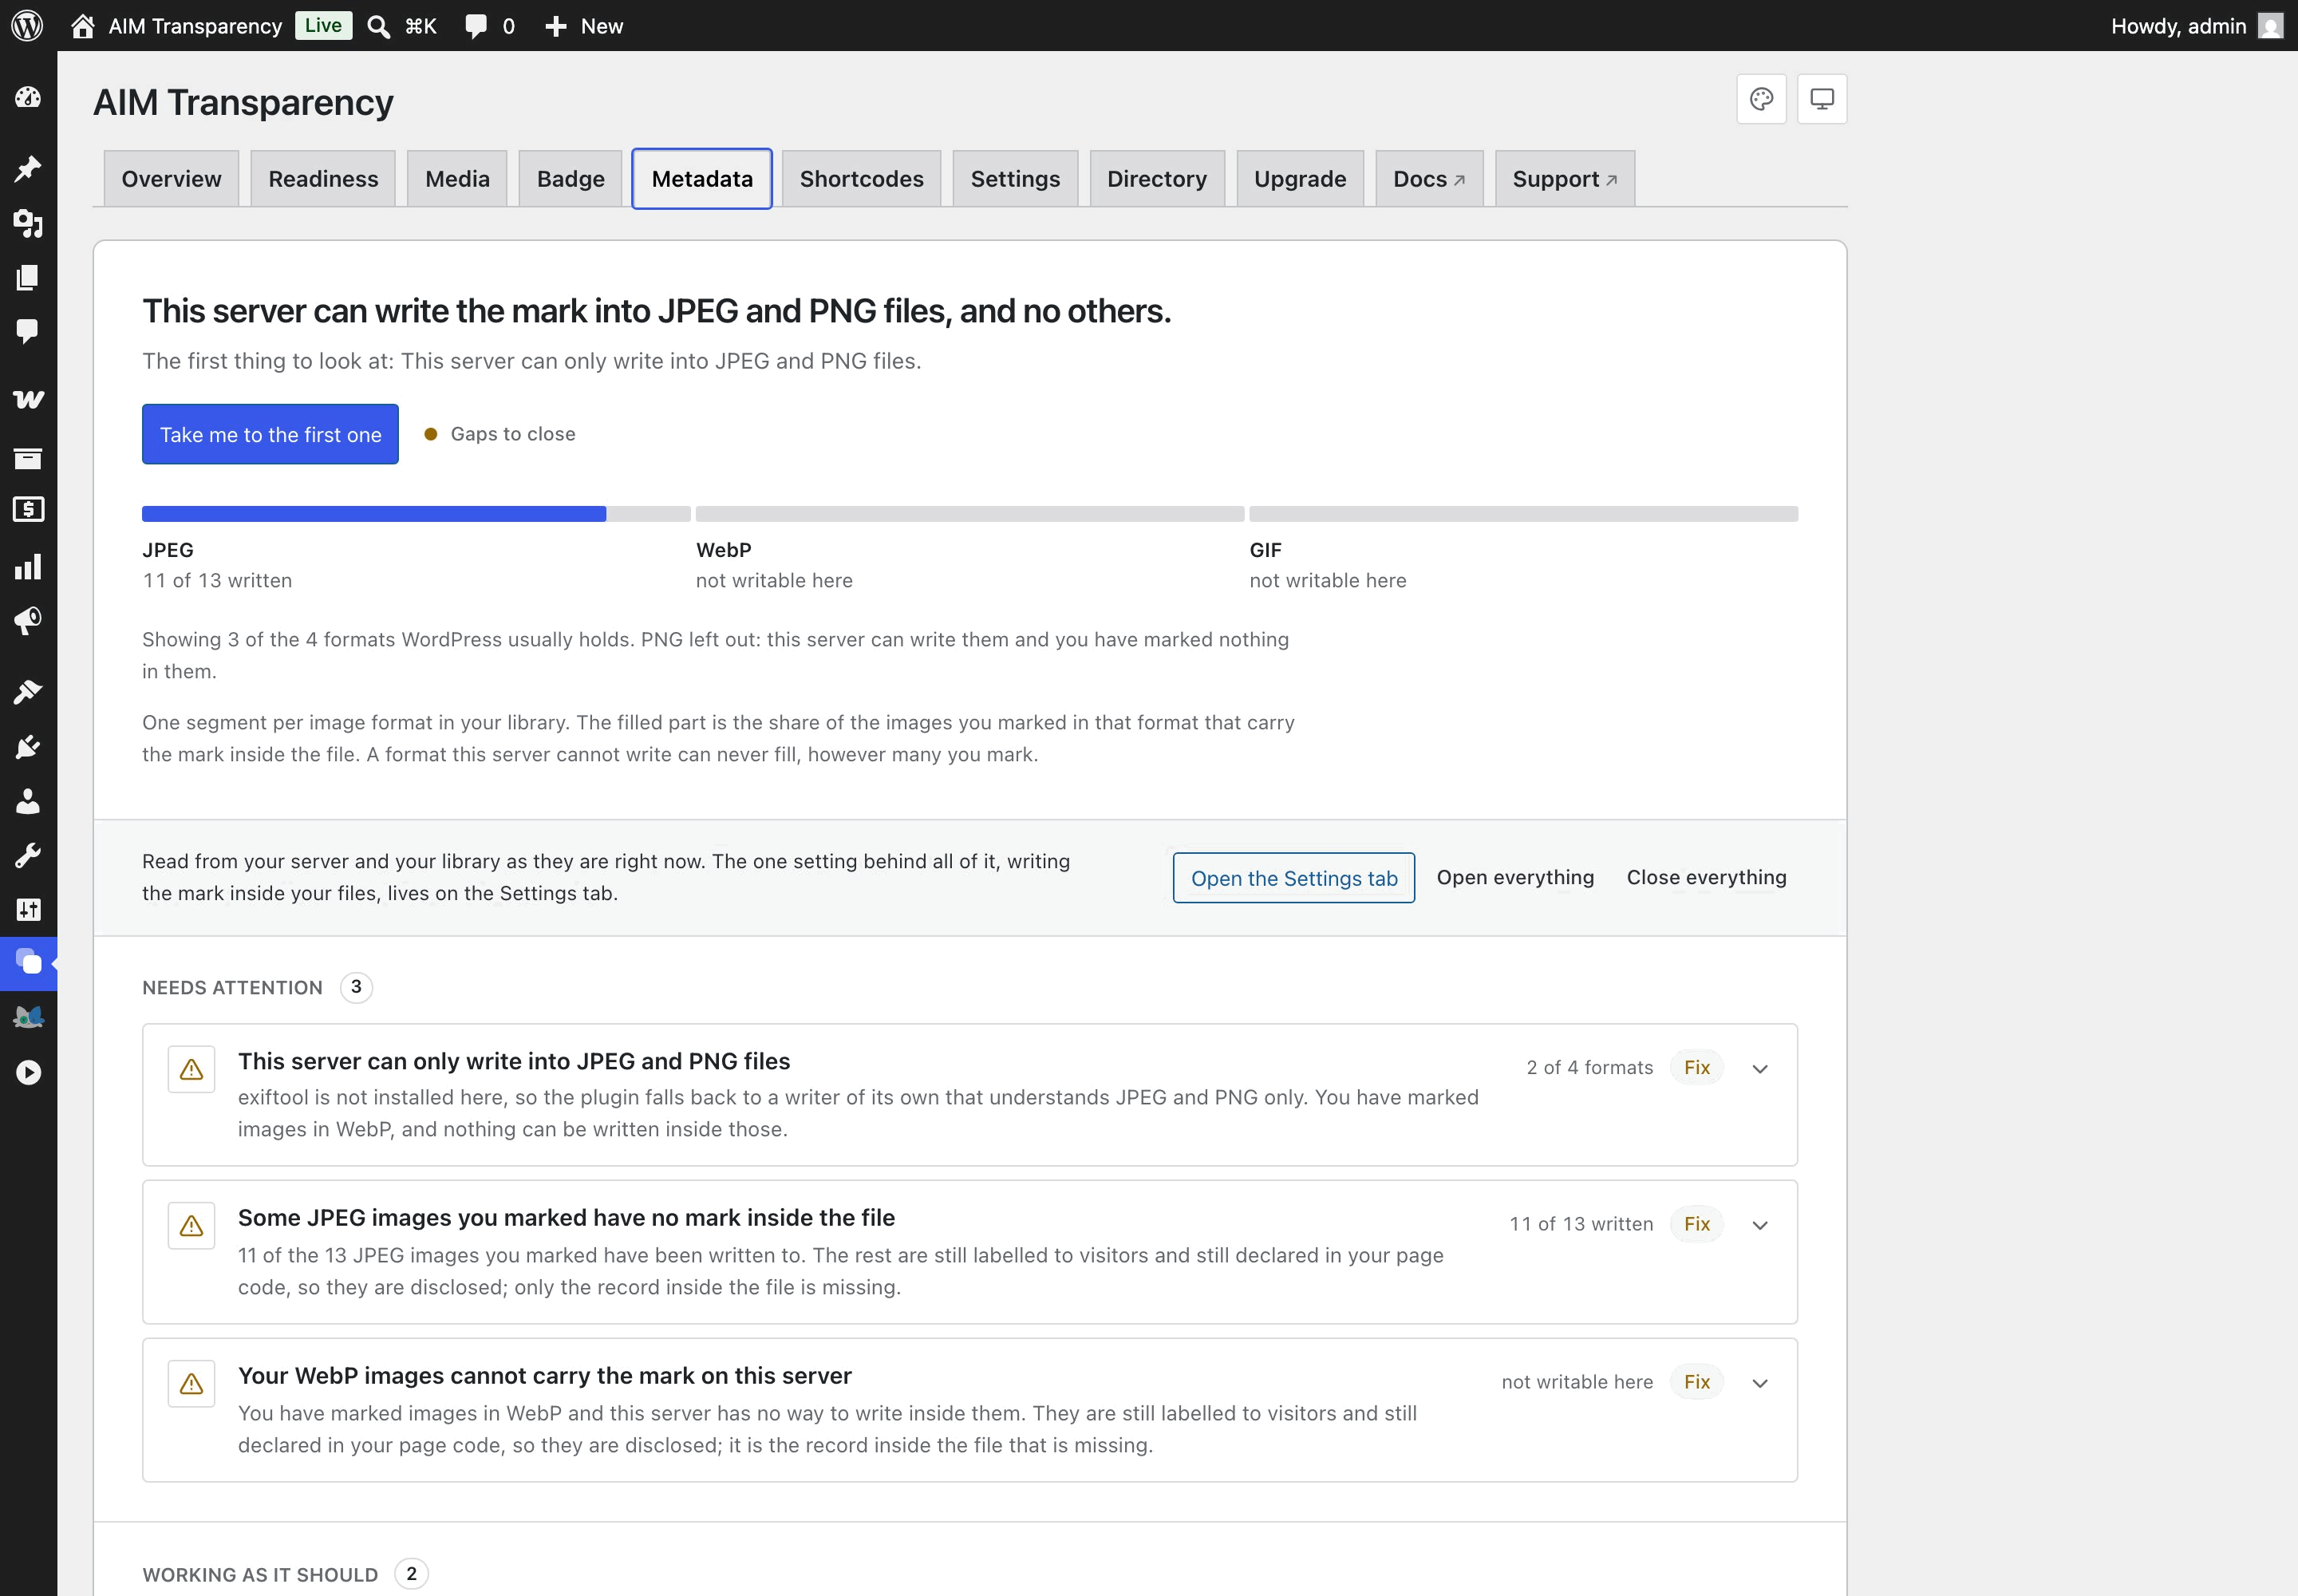
Task: Open the Payments dollar sidebar icon
Action: 28,509
